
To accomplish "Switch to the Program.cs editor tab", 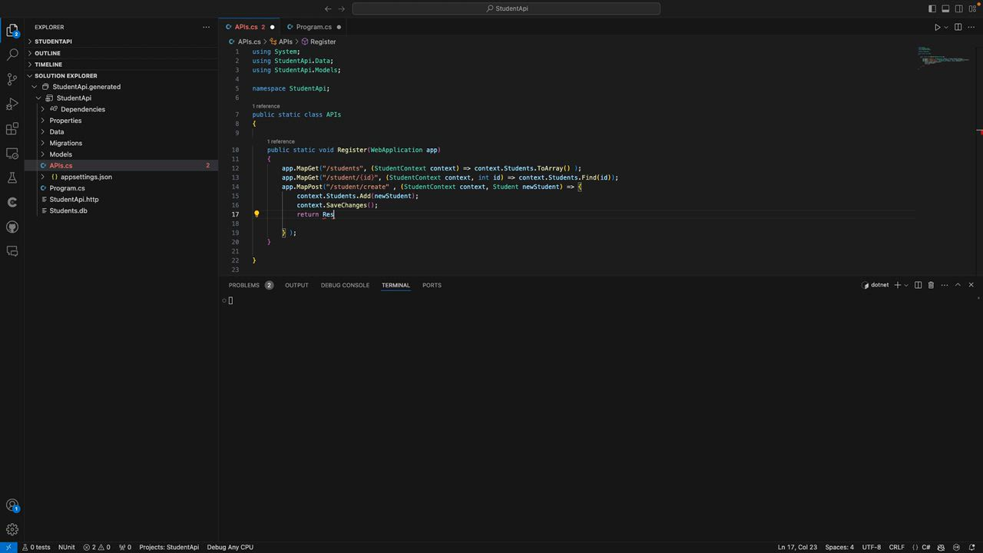I will click(313, 27).
